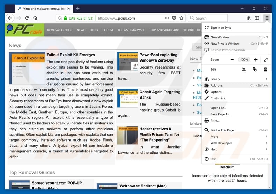Expand the Web Developer submenu

[x=236, y=143]
